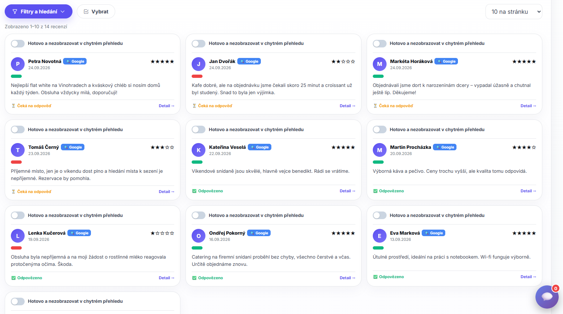Click Markéta Horáková's avatar icon
The height and width of the screenshot is (314, 563).
[x=380, y=64]
